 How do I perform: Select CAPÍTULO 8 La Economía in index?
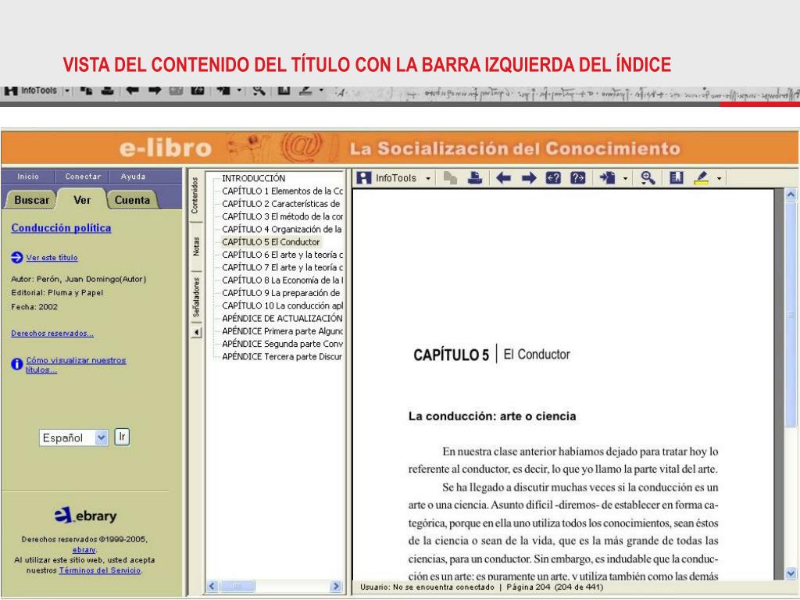click(282, 280)
